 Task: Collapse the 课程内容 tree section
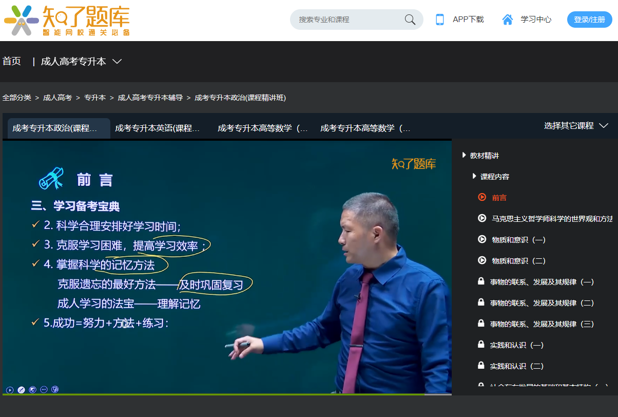pos(474,176)
